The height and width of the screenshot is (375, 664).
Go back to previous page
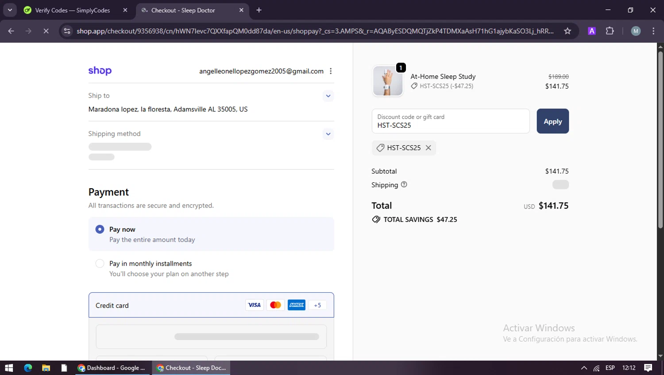click(11, 31)
